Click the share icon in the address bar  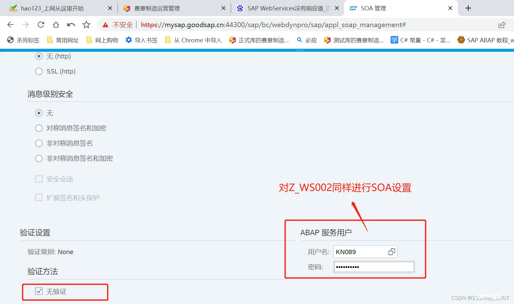(x=502, y=25)
